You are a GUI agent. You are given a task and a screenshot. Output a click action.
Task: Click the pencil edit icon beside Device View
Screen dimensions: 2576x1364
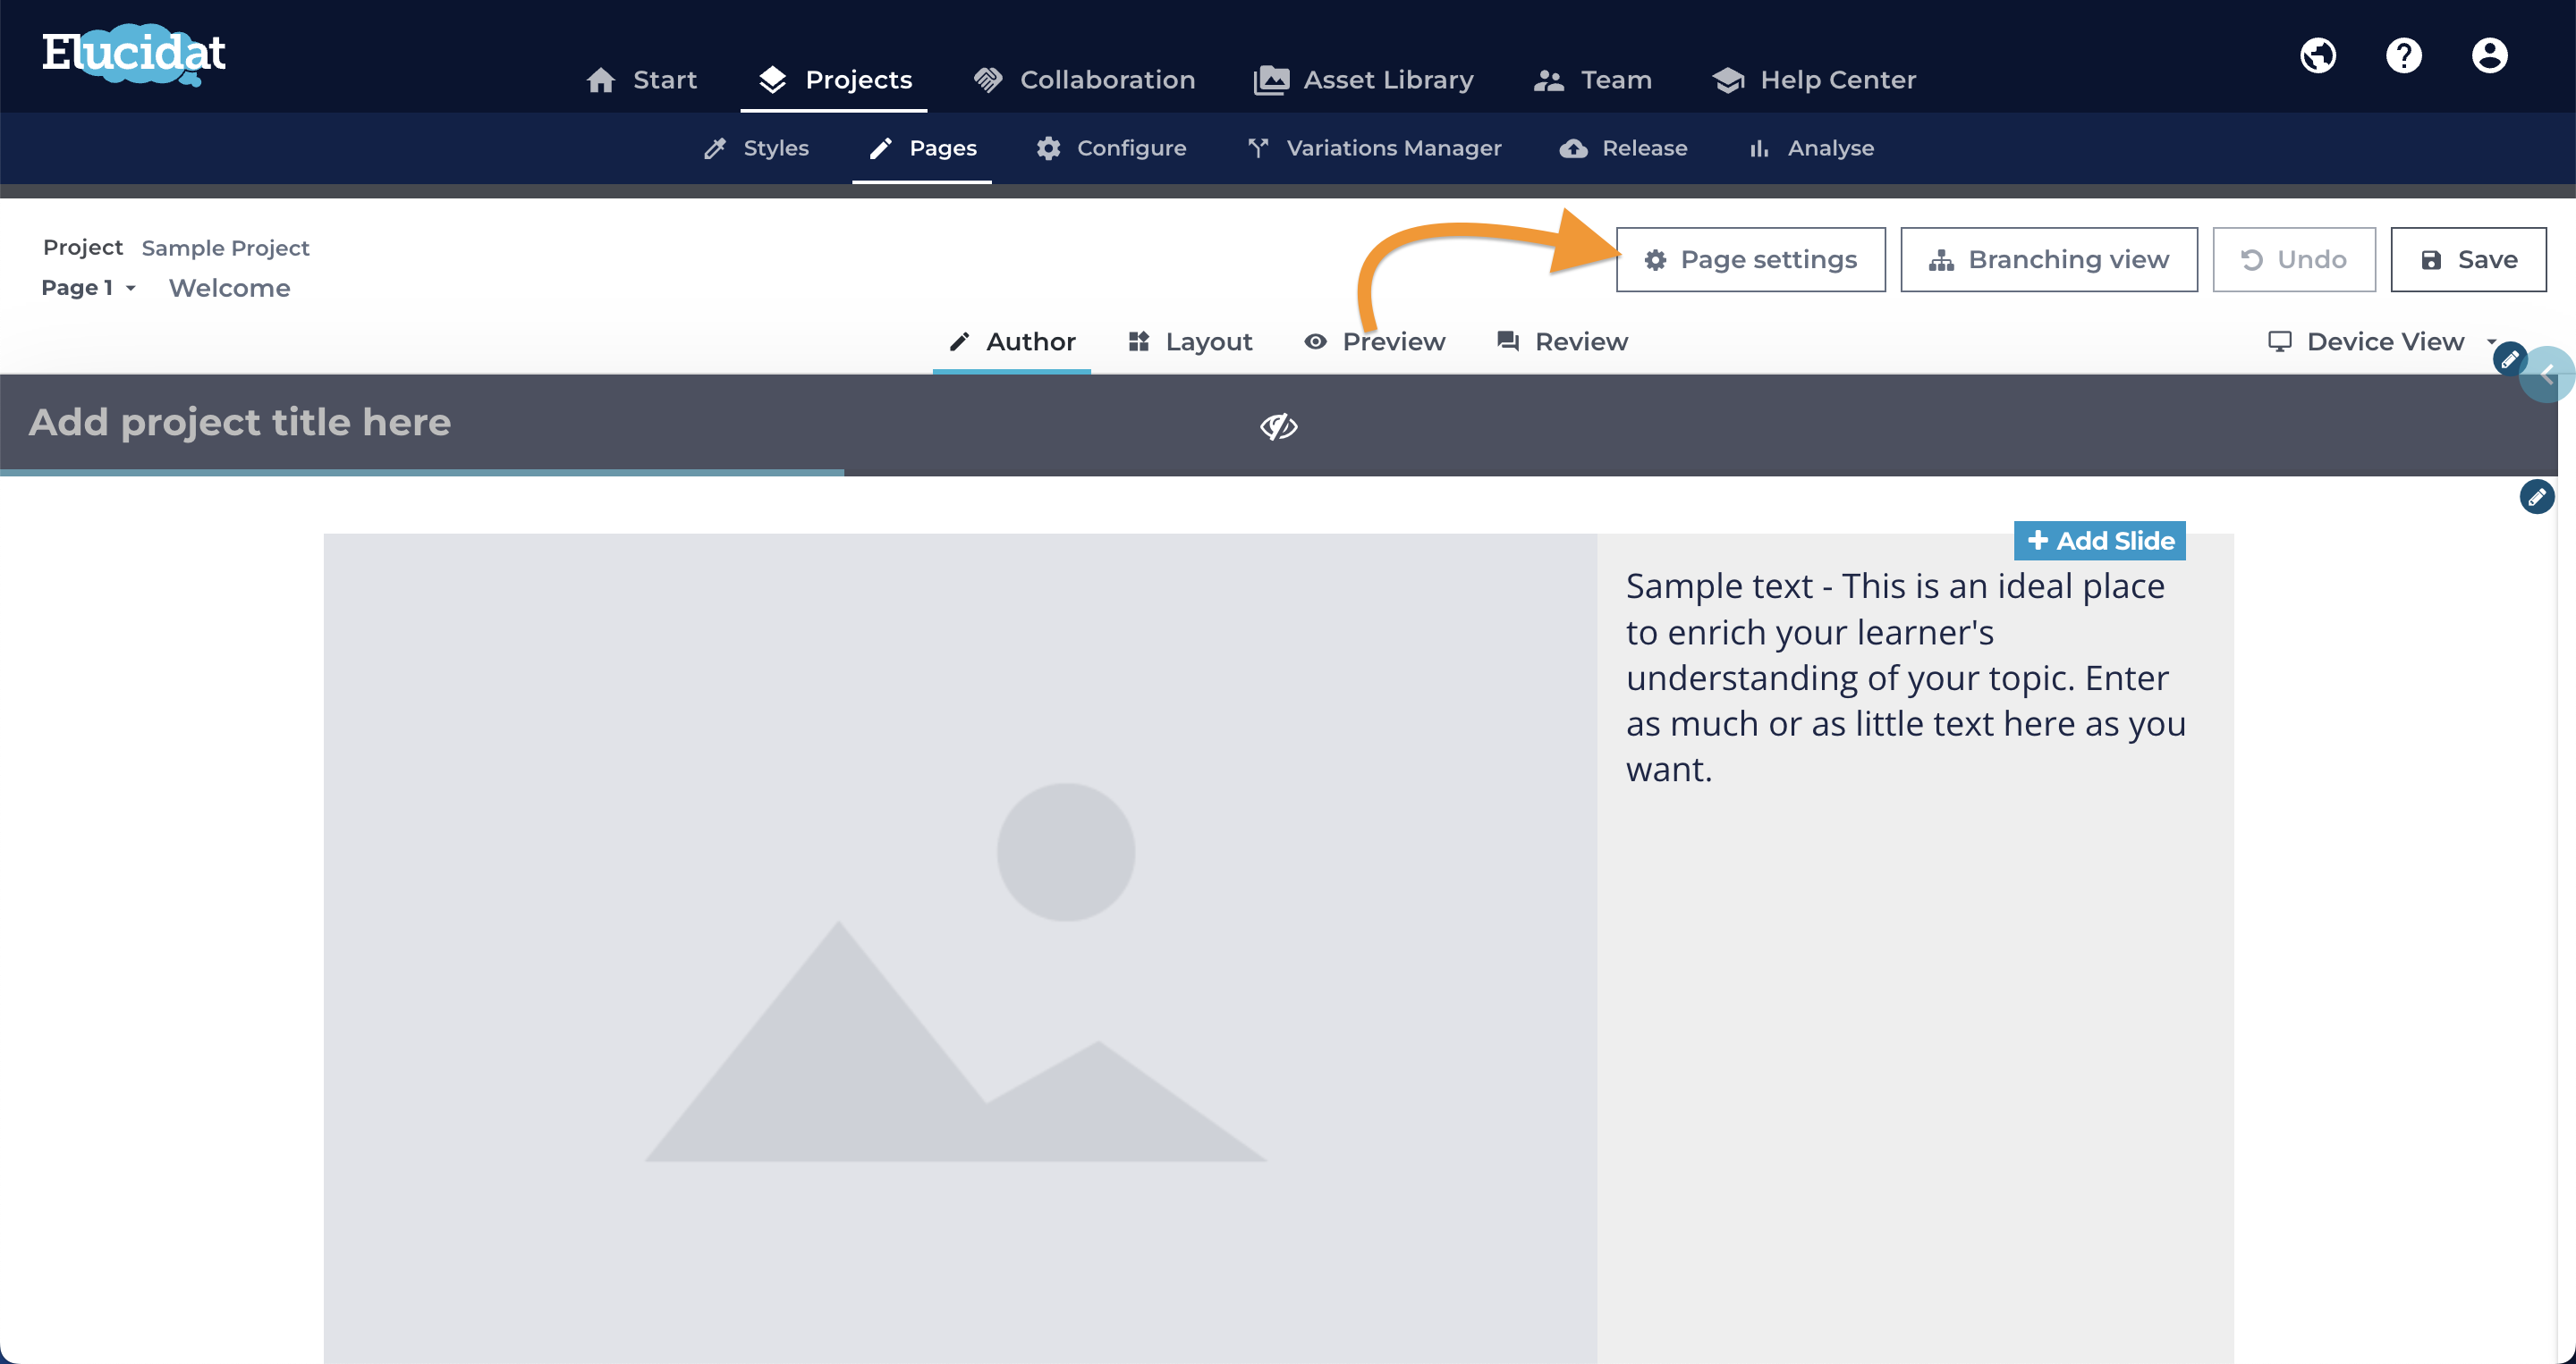point(2510,358)
